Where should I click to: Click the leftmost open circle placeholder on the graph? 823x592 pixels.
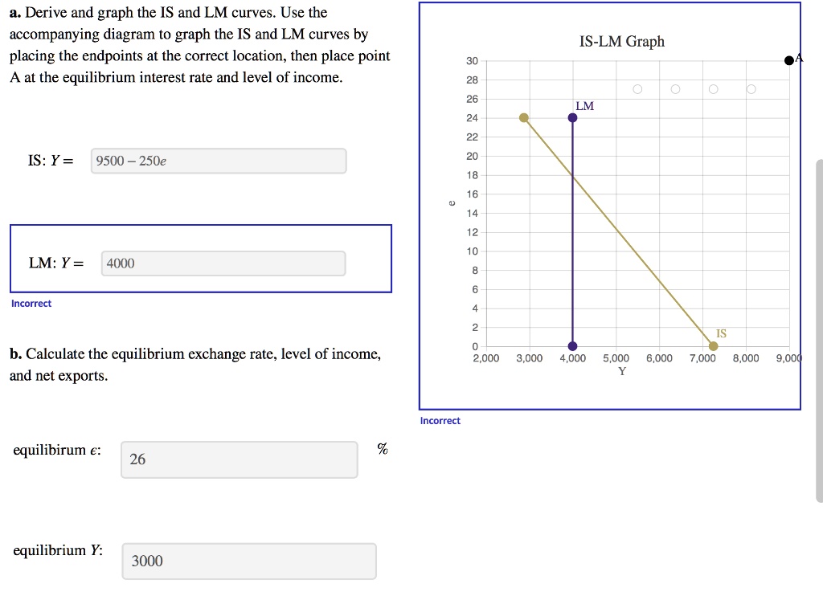[637, 89]
